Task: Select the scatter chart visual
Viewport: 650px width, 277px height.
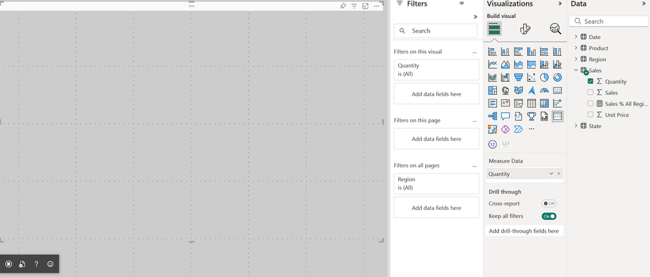Action: pyautogui.click(x=532, y=77)
